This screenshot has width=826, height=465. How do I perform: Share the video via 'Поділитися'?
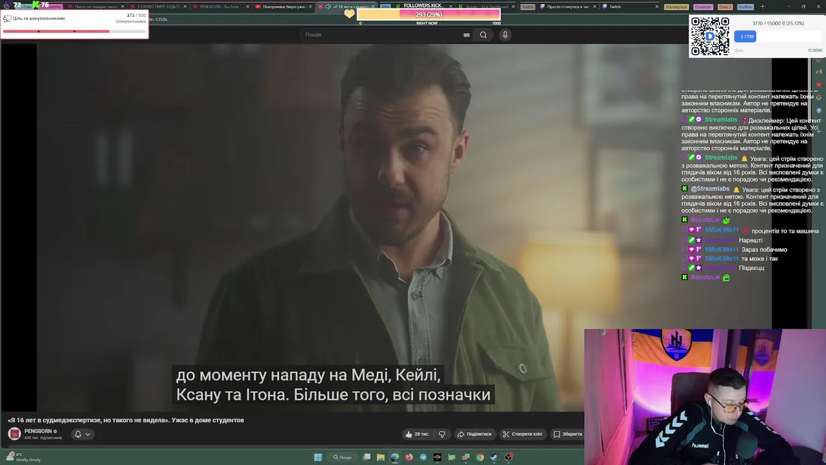point(474,434)
